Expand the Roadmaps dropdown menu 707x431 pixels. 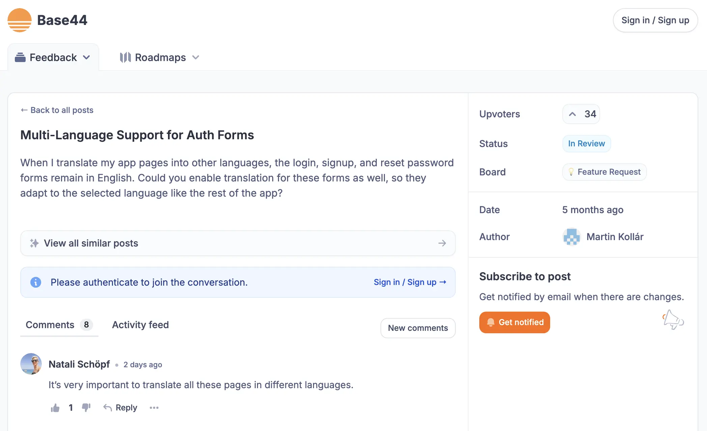[160, 57]
